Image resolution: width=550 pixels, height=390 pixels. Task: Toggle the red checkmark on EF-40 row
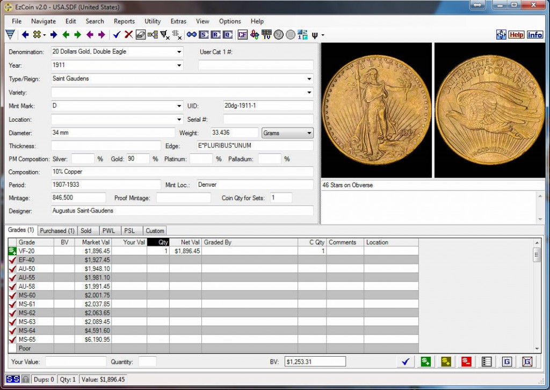pos(12,260)
